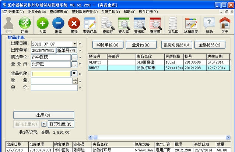235x152 pixels.
Task: Click the 查入库 stock-in query icon
Action: 124,25
